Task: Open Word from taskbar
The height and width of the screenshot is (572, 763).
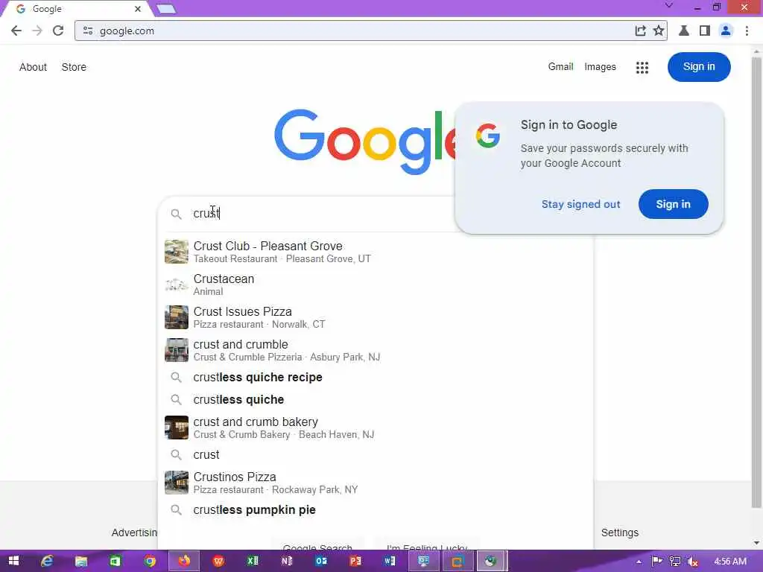Action: [x=390, y=561]
